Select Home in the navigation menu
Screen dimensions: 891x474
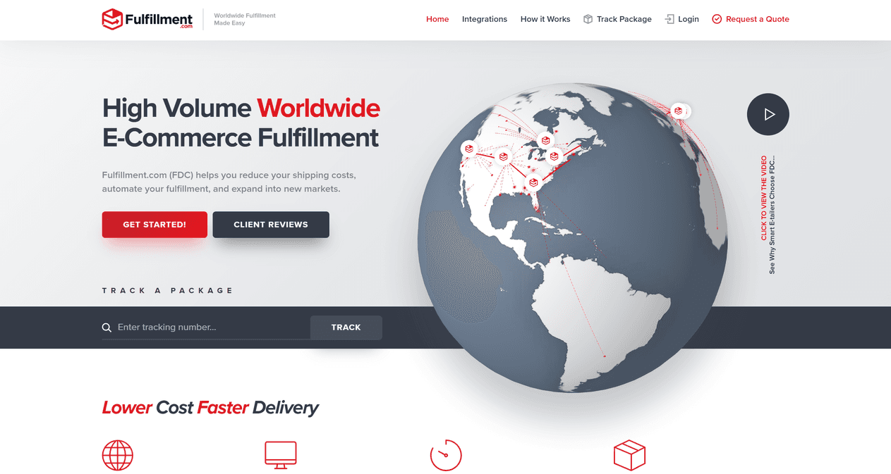437,19
